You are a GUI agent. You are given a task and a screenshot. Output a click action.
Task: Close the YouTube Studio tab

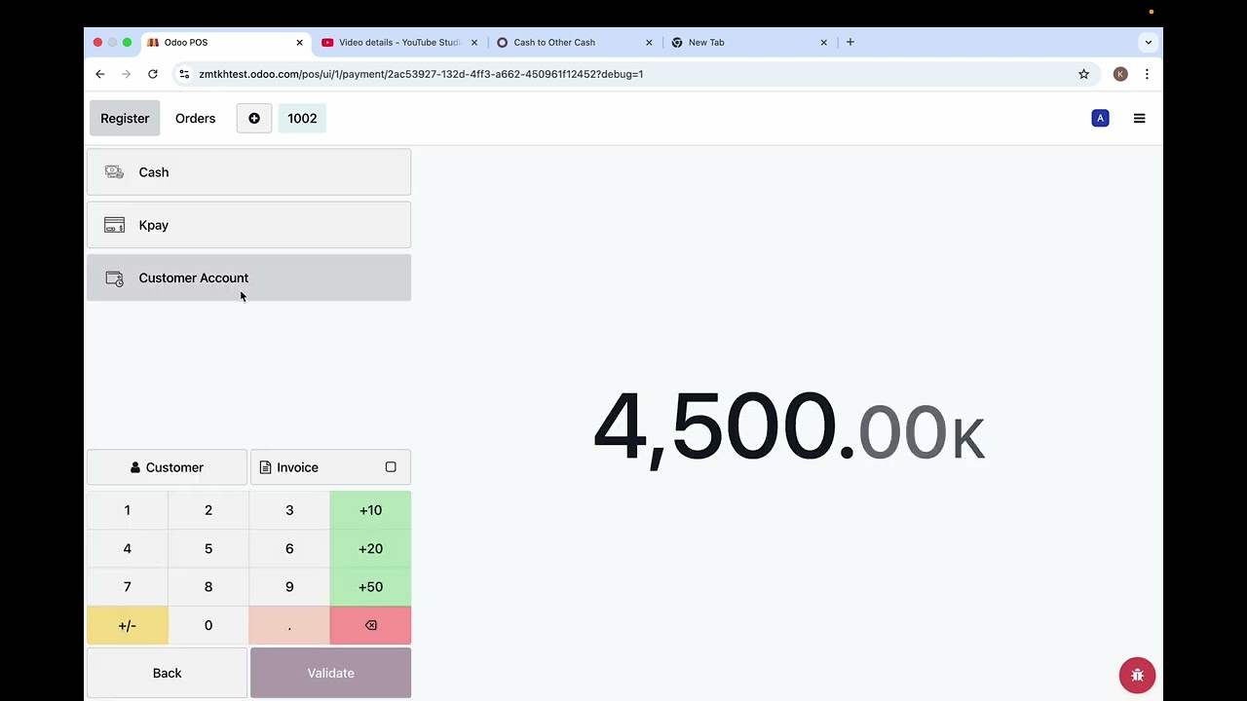pyautogui.click(x=474, y=43)
